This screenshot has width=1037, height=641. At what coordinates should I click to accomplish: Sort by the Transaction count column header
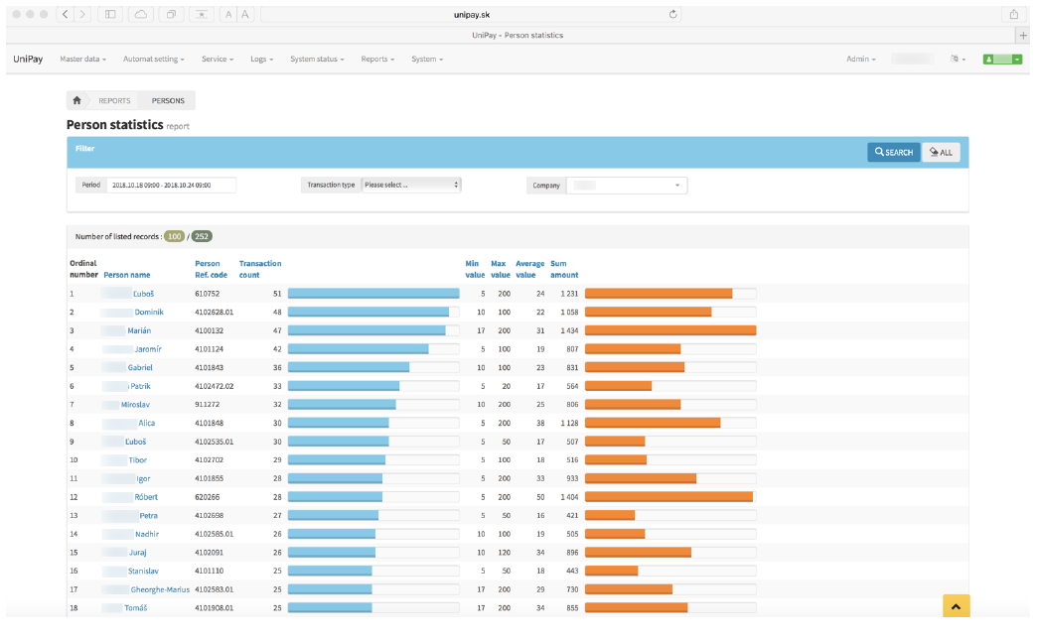(x=259, y=269)
